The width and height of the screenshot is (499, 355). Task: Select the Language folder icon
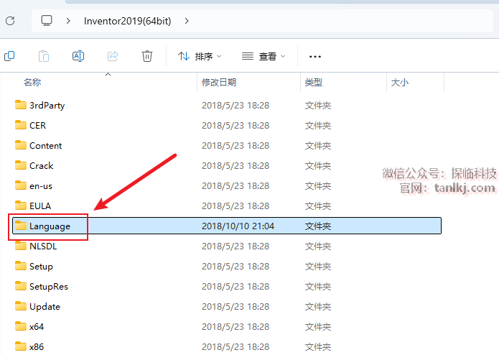click(x=21, y=226)
